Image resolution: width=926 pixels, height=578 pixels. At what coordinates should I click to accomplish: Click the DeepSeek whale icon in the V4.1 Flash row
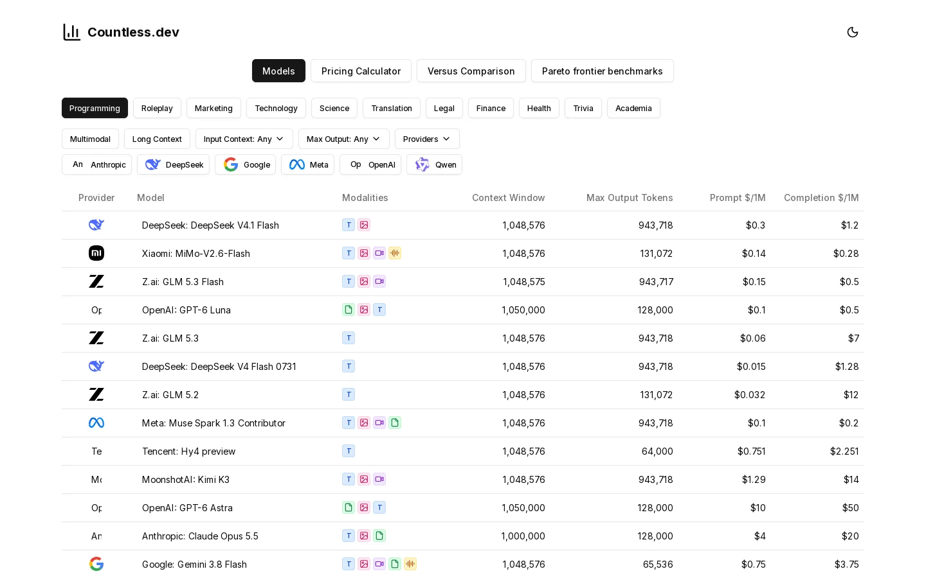(x=96, y=225)
